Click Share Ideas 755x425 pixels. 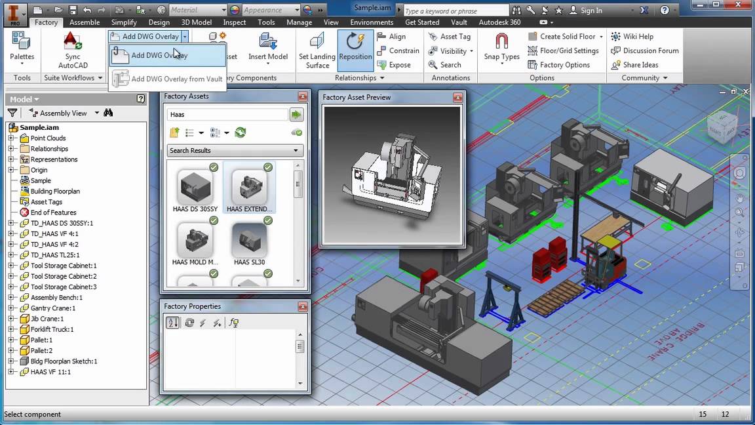click(634, 64)
